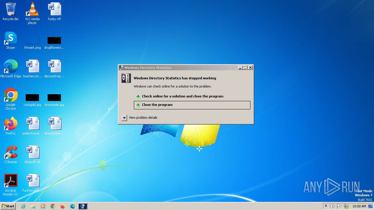374x210 pixels.
Task: Select the ideasoff.rtf document icon
Action: pyautogui.click(x=32, y=155)
